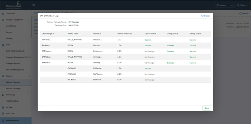This screenshot has width=251, height=124.
Task: Close the SAP CPI Rollback Logs dialog
Action: [207, 108]
